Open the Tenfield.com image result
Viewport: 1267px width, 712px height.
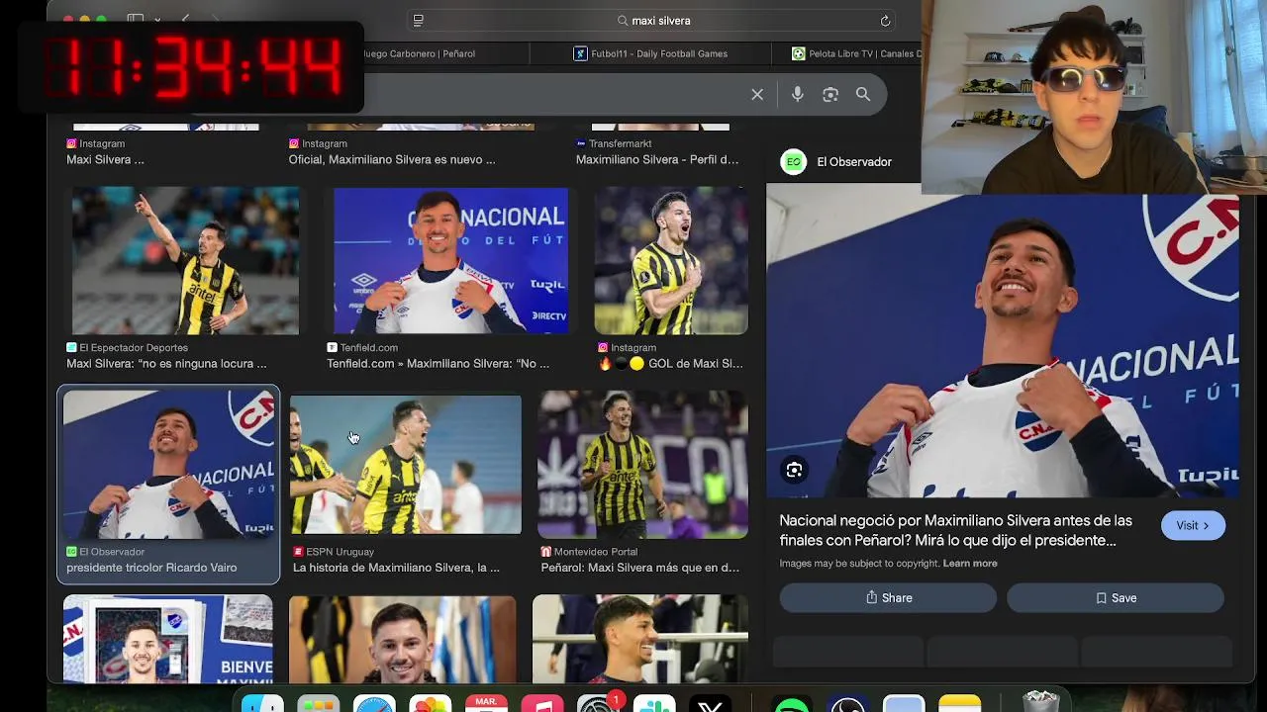tap(450, 260)
